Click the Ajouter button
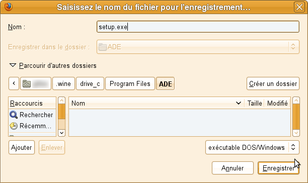 [x=22, y=147]
